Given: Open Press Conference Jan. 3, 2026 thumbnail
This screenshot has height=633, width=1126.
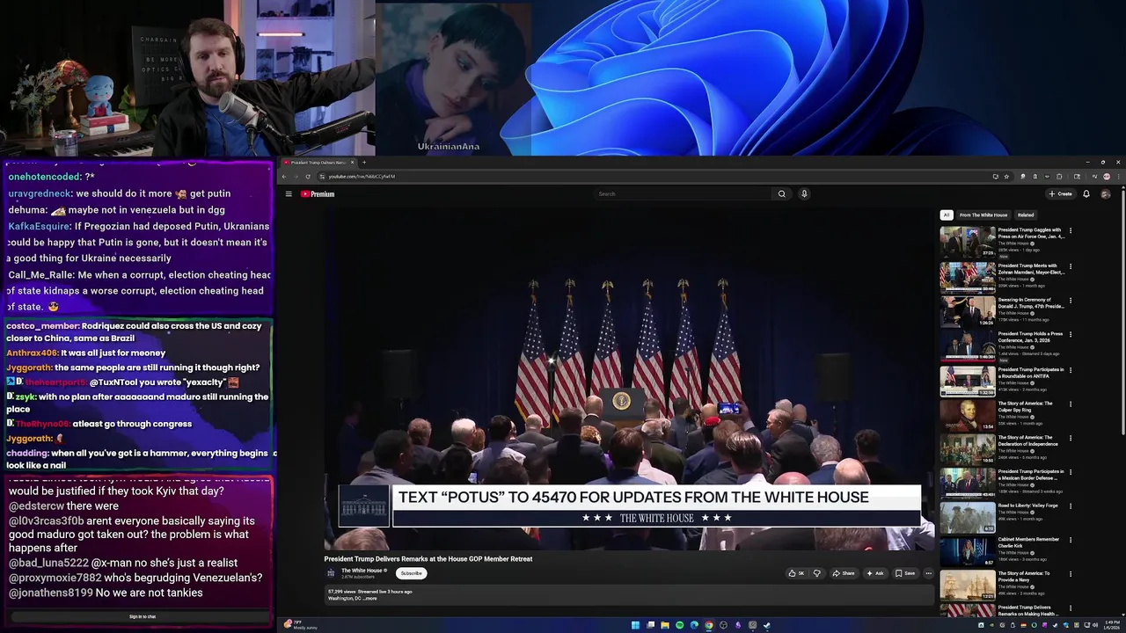Looking at the screenshot, I should (968, 346).
